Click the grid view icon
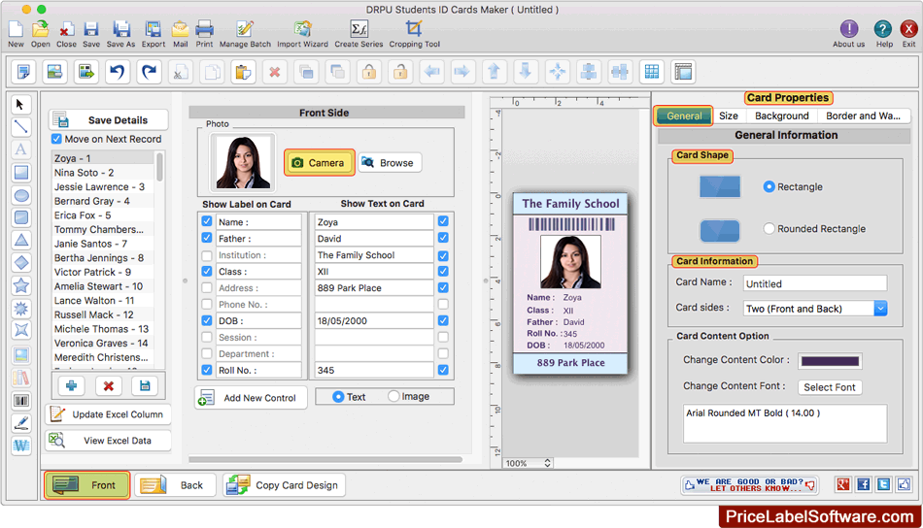923x528 pixels. tap(652, 72)
